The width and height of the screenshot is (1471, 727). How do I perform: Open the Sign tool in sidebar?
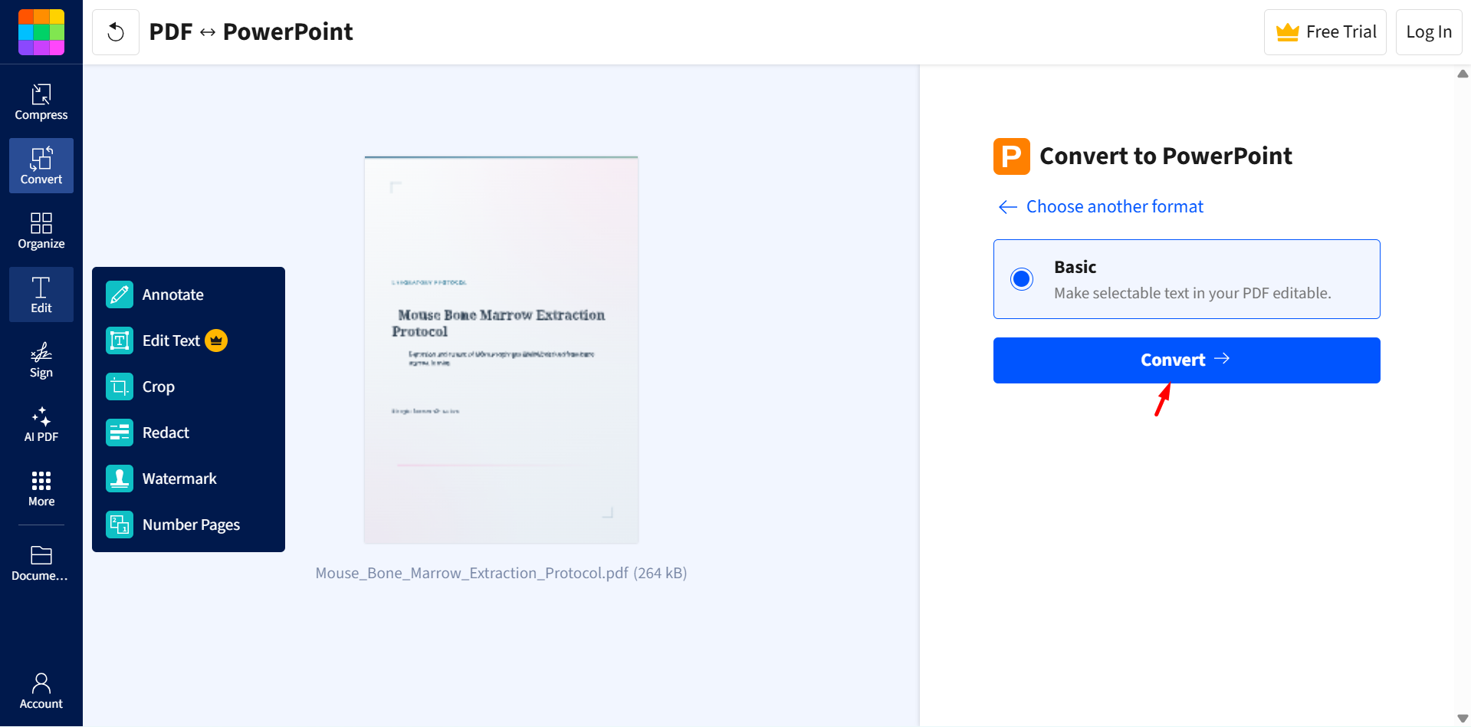(41, 360)
